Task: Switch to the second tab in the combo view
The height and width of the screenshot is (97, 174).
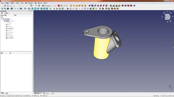Action: 7,13
